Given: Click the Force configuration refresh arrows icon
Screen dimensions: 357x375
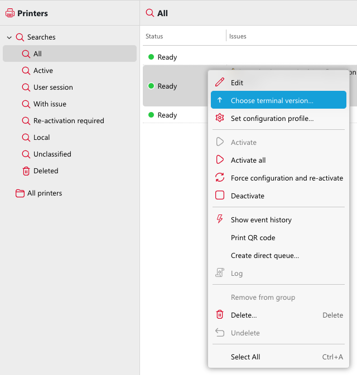Looking at the screenshot, I should [220, 178].
